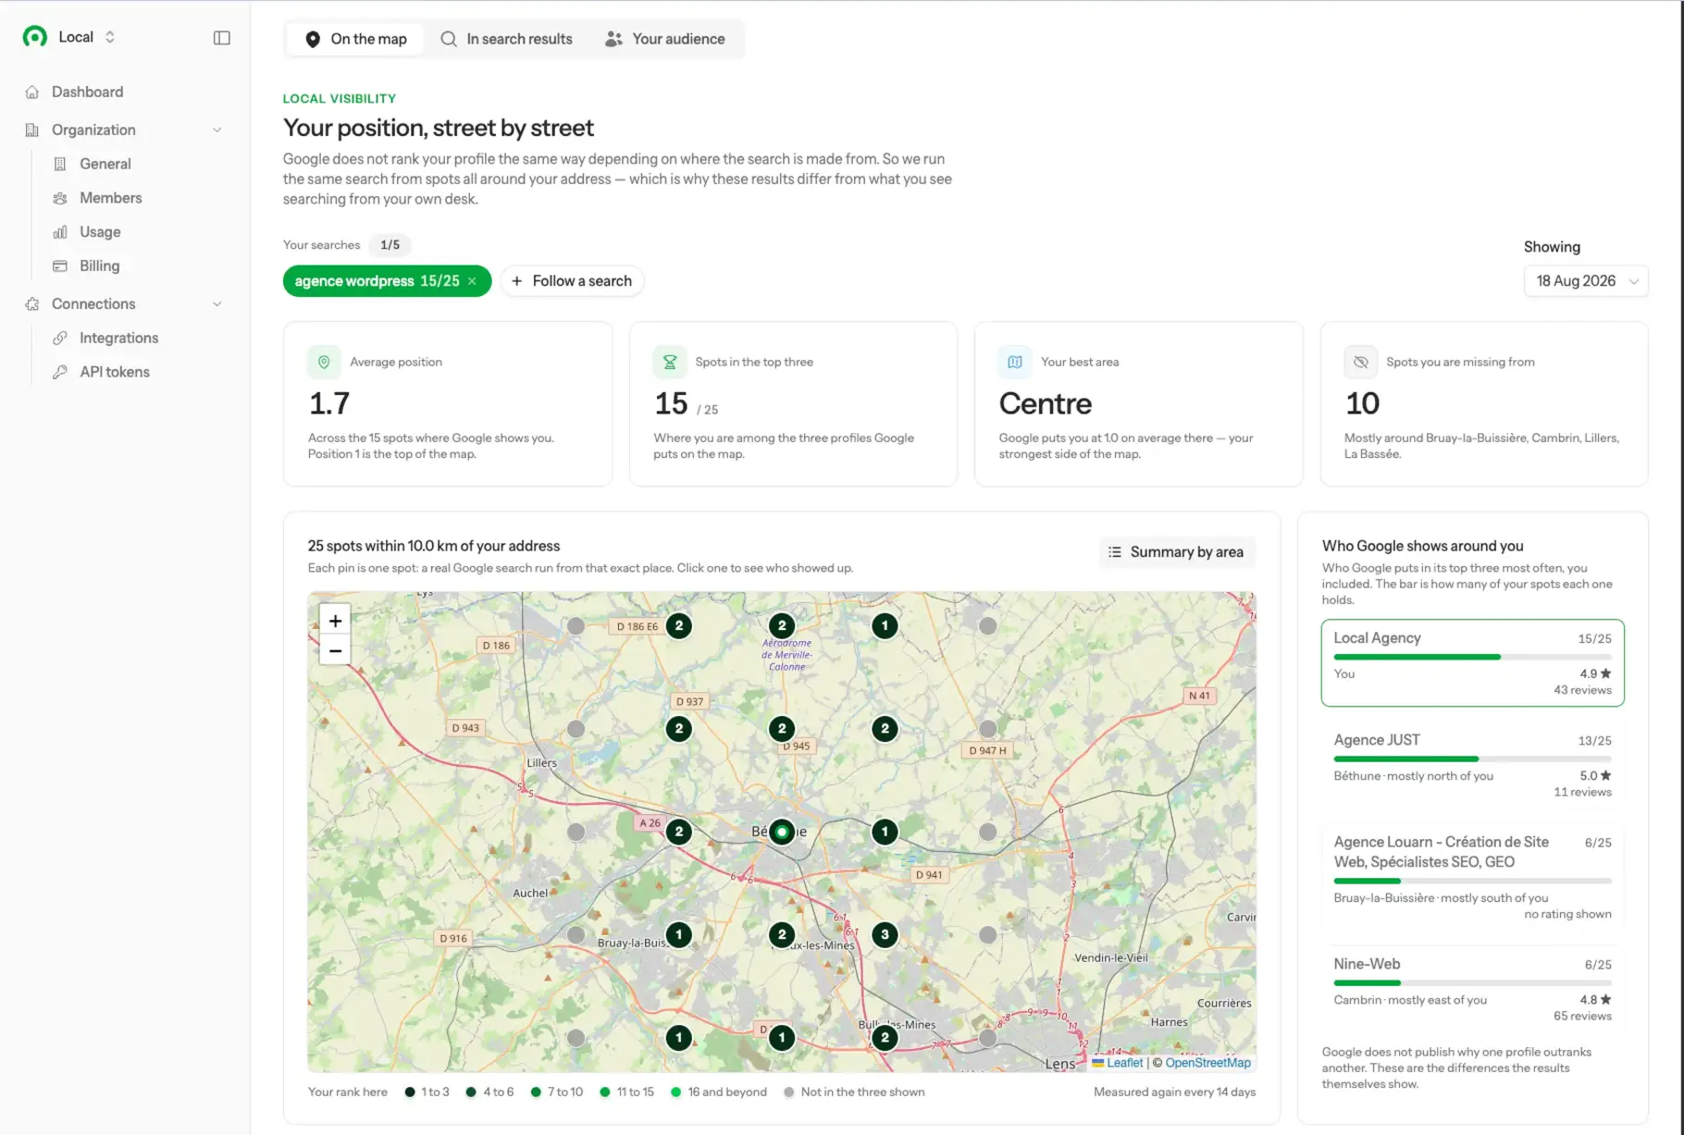Click the Follow a search button
Screen dimensions: 1684x1135
click(x=572, y=281)
